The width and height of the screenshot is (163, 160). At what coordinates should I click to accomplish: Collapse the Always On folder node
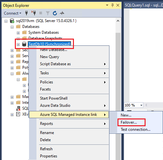(12, 74)
